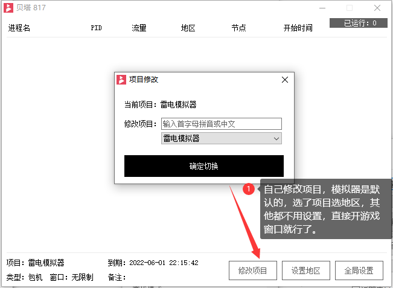Click the 到期 2022-06-01 22:15:42 text
This screenshot has height=288, width=393.
tap(153, 263)
